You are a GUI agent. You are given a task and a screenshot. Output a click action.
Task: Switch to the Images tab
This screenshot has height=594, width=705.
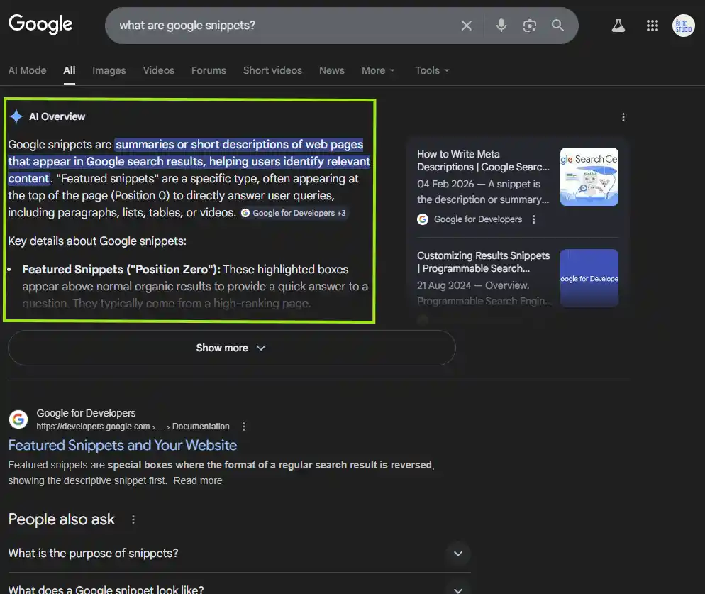point(109,70)
